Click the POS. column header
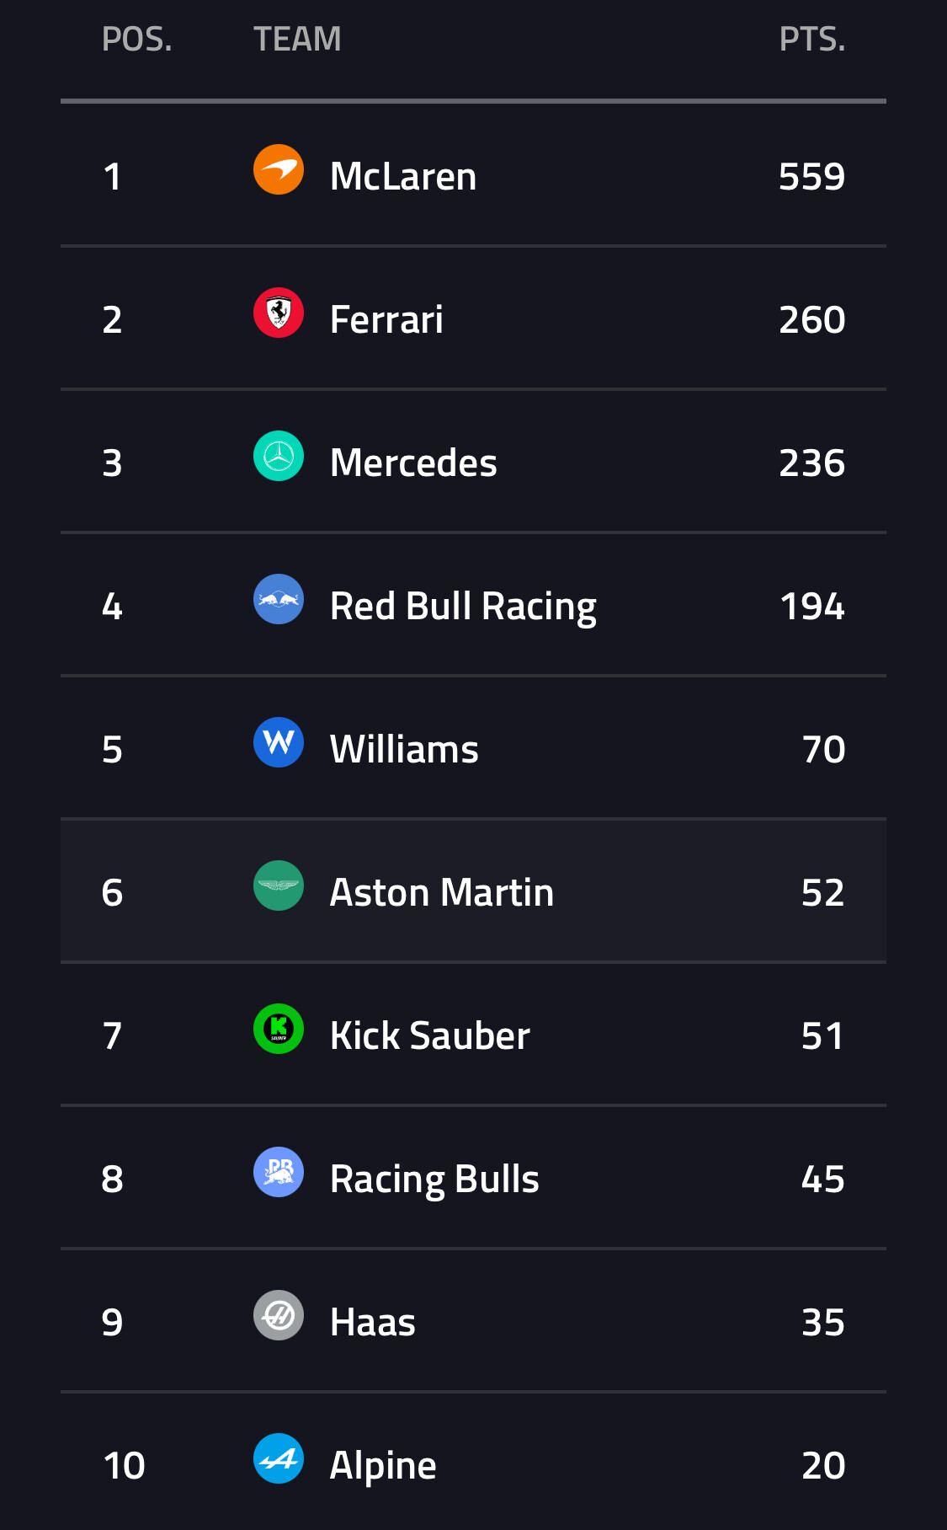Viewport: 947px width, 1530px height. (x=137, y=39)
